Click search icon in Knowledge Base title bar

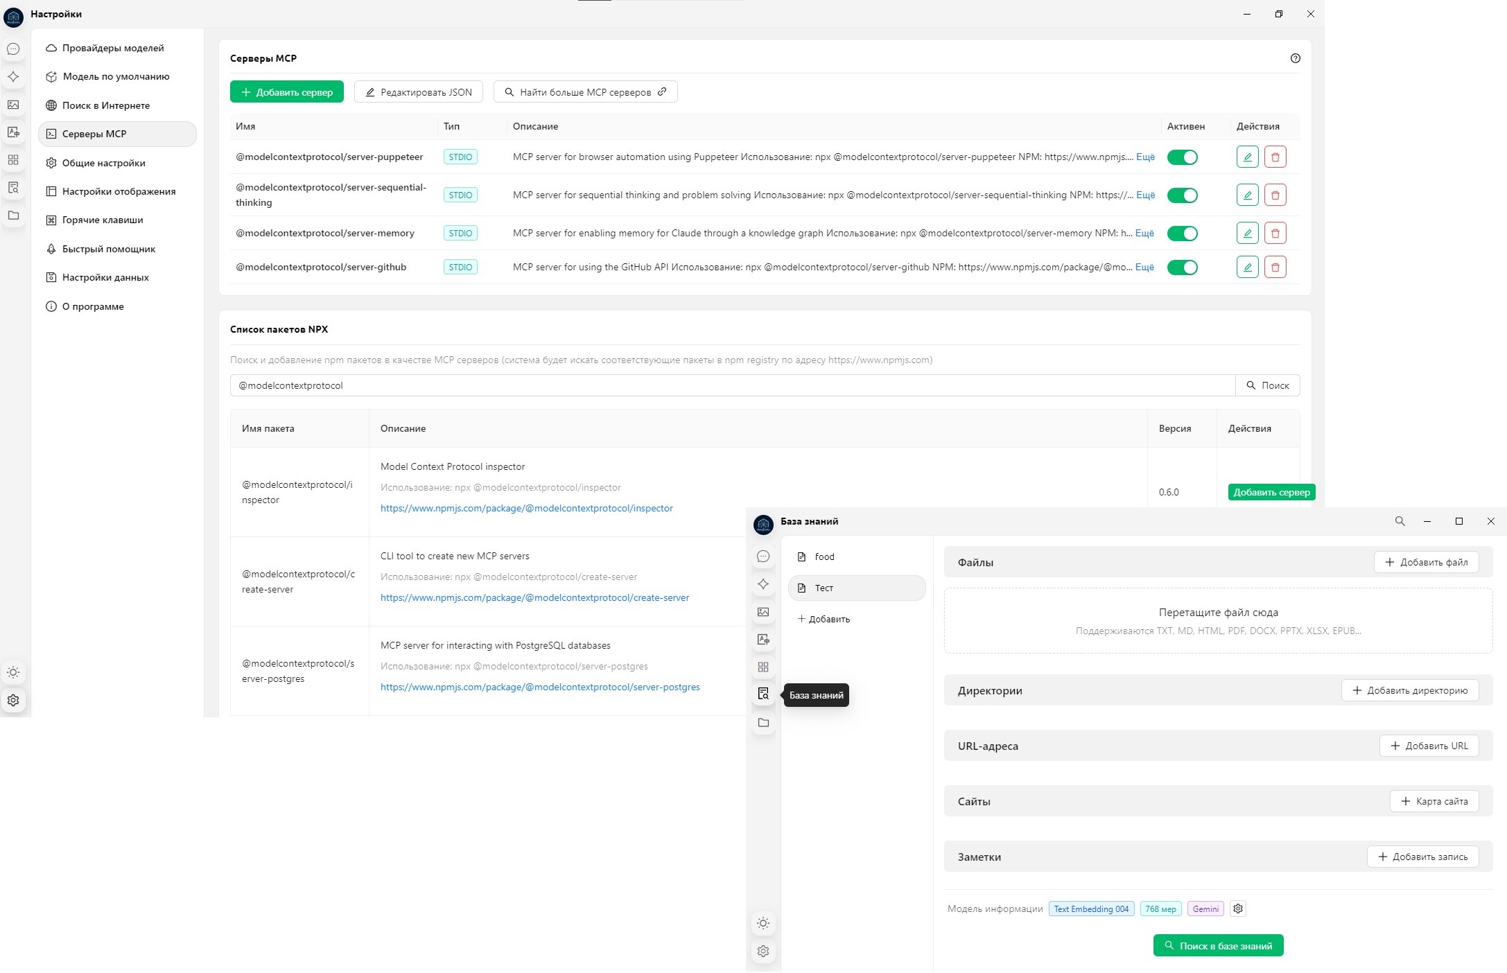(1400, 521)
